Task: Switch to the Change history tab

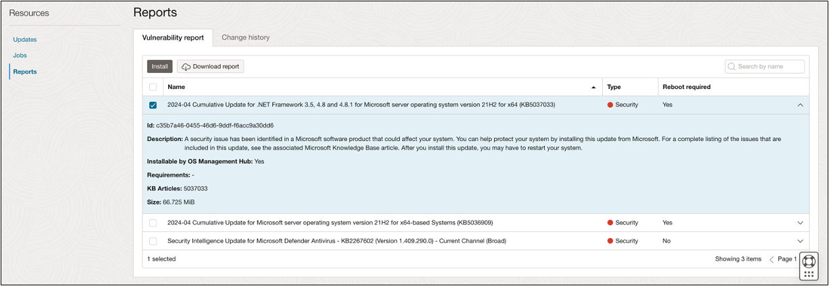Action: click(246, 38)
